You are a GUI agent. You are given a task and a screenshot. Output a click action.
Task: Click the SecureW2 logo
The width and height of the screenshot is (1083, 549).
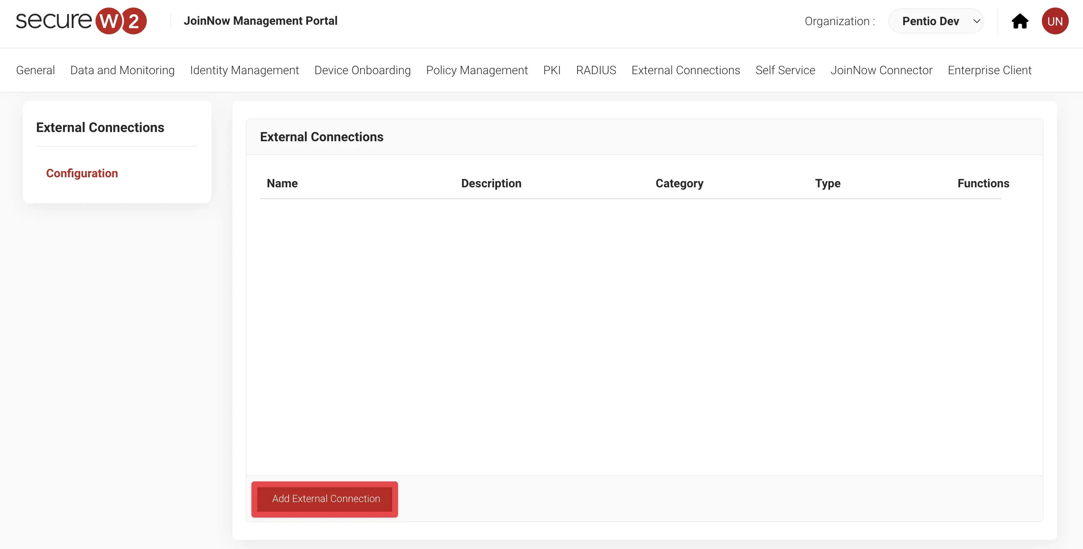(x=81, y=21)
